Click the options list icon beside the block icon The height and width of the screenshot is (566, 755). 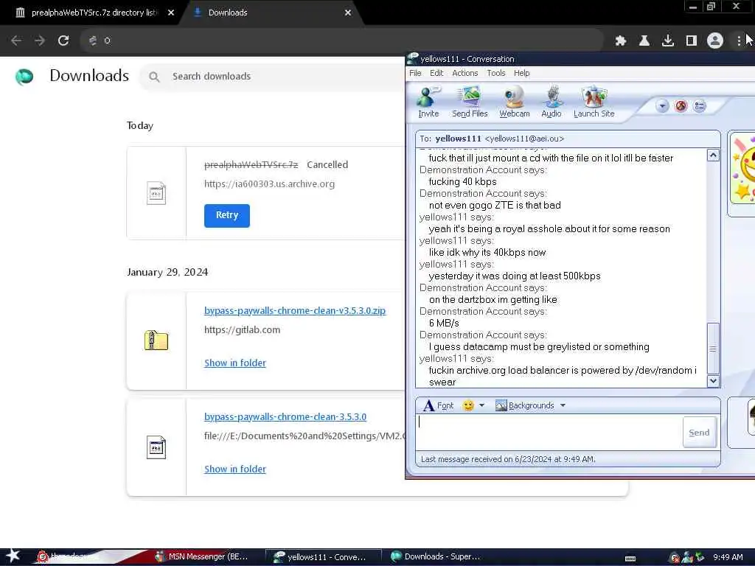700,106
